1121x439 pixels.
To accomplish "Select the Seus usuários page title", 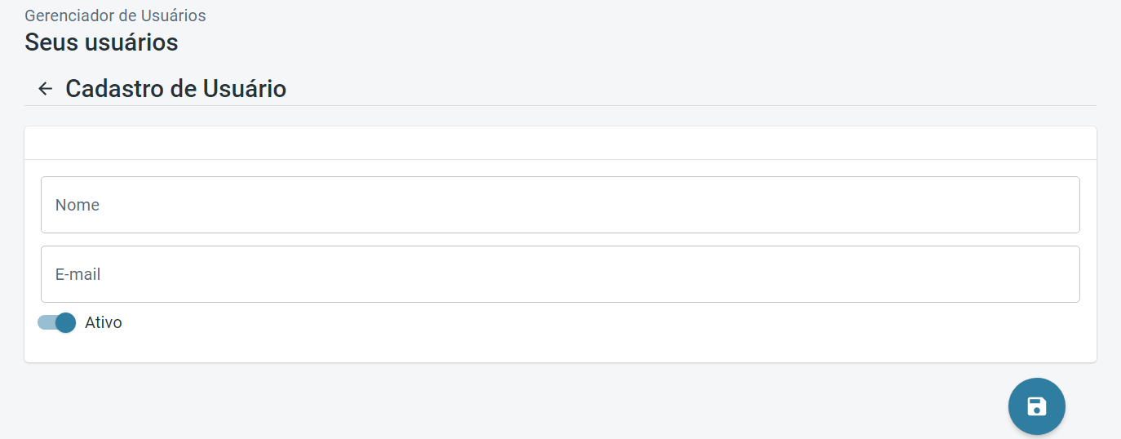I will [x=101, y=42].
